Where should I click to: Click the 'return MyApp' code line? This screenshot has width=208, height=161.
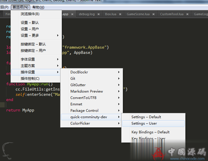point(20,110)
